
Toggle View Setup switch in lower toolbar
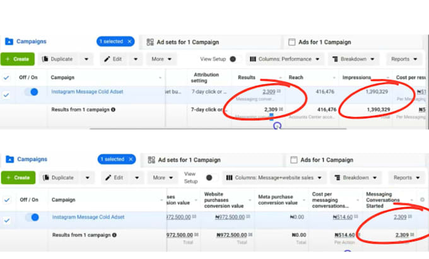211,178
